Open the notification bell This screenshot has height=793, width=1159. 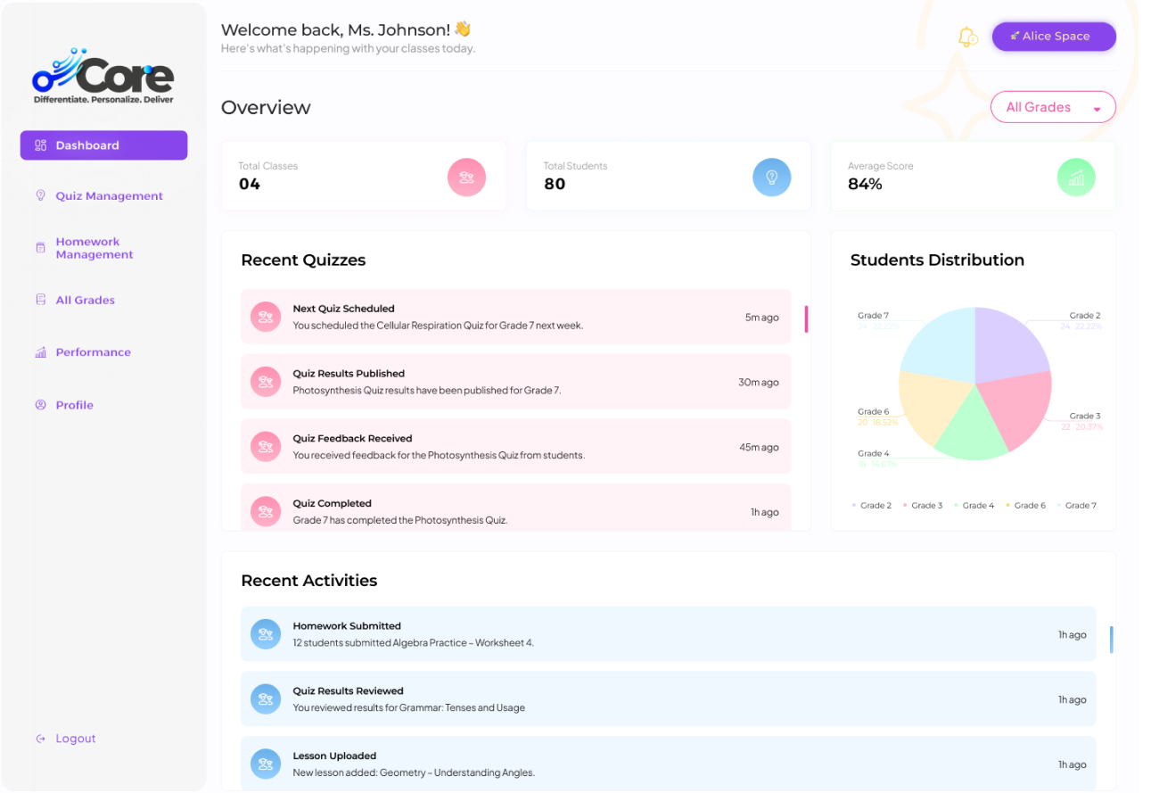click(967, 37)
